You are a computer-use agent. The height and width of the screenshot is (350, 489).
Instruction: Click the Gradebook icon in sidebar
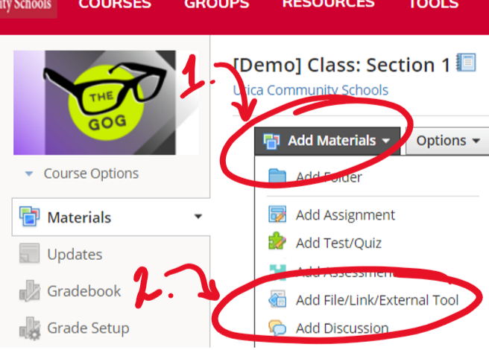pyautogui.click(x=29, y=291)
